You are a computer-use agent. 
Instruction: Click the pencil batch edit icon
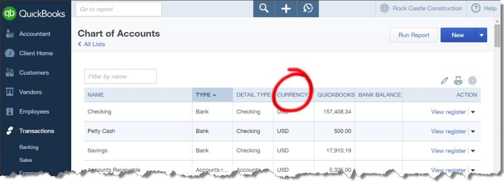[x=444, y=81]
